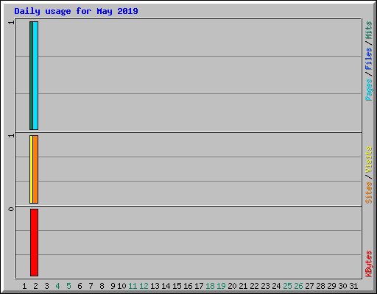Click the 'Daily usage for May 2019' title

[x=76, y=11]
